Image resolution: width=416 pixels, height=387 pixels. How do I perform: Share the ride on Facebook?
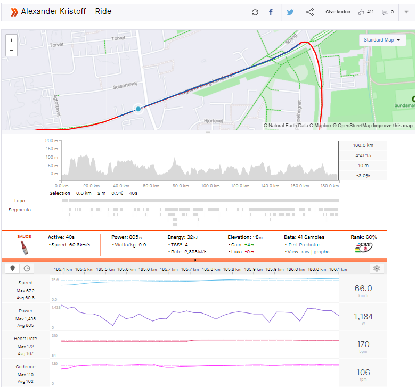point(271,12)
